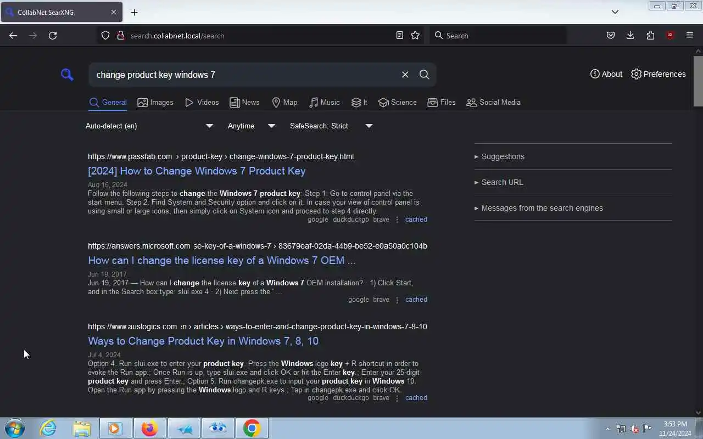This screenshot has width=703, height=439.
Task: Launch Internet Explorer from the taskbar
Action: click(48, 428)
